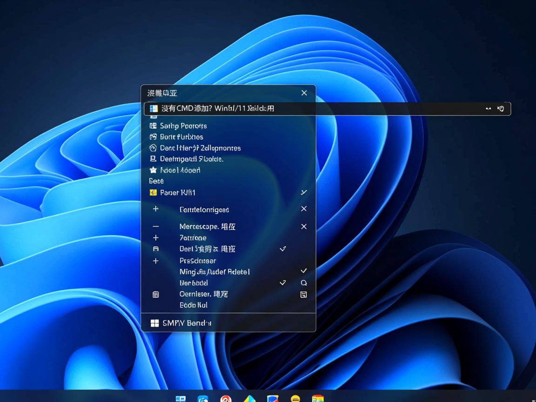Collapse the minus sign beside Mertescope
This screenshot has width=536, height=402.
tap(156, 227)
